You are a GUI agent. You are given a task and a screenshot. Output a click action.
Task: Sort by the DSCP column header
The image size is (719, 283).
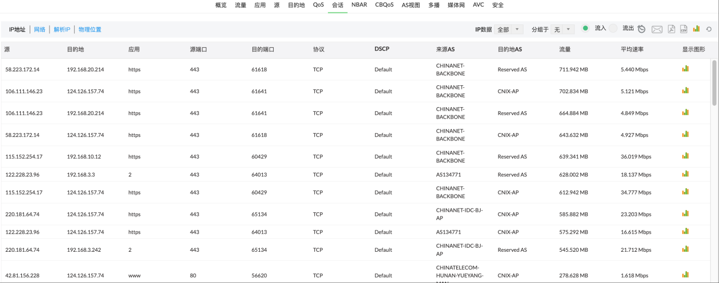pyautogui.click(x=382, y=49)
